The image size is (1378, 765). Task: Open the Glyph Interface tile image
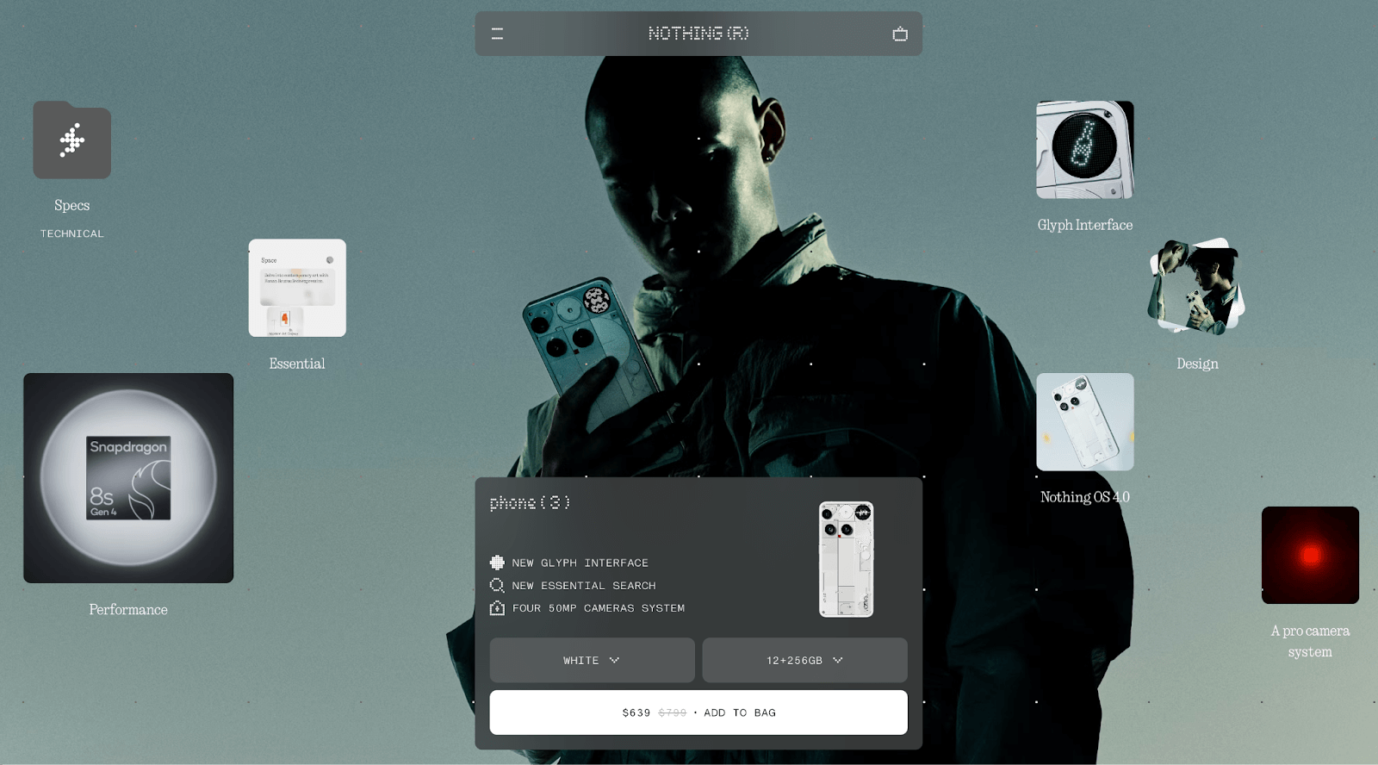pos(1085,150)
